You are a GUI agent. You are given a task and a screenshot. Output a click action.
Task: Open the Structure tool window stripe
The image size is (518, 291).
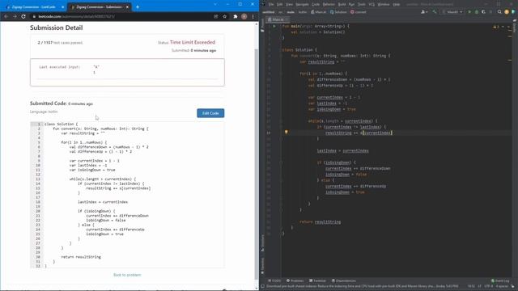tap(262, 243)
